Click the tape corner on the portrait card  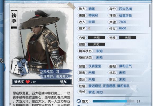71,6
